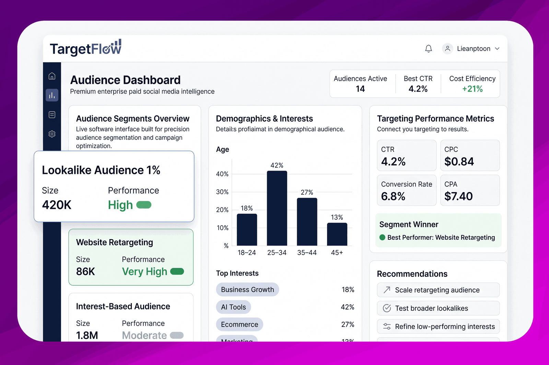Image resolution: width=549 pixels, height=365 pixels.
Task: Click the High performance green indicator pill
Action: pyautogui.click(x=144, y=205)
